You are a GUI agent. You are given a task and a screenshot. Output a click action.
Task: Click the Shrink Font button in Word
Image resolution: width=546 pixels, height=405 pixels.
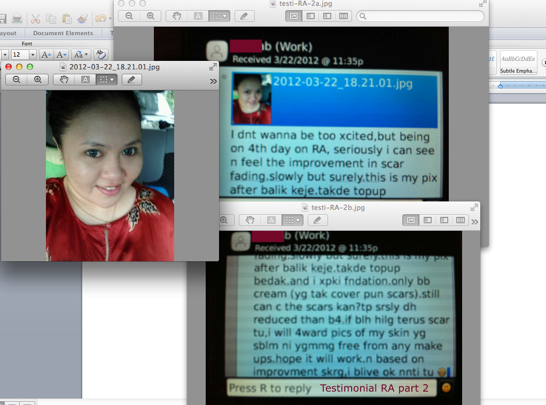tap(60, 54)
